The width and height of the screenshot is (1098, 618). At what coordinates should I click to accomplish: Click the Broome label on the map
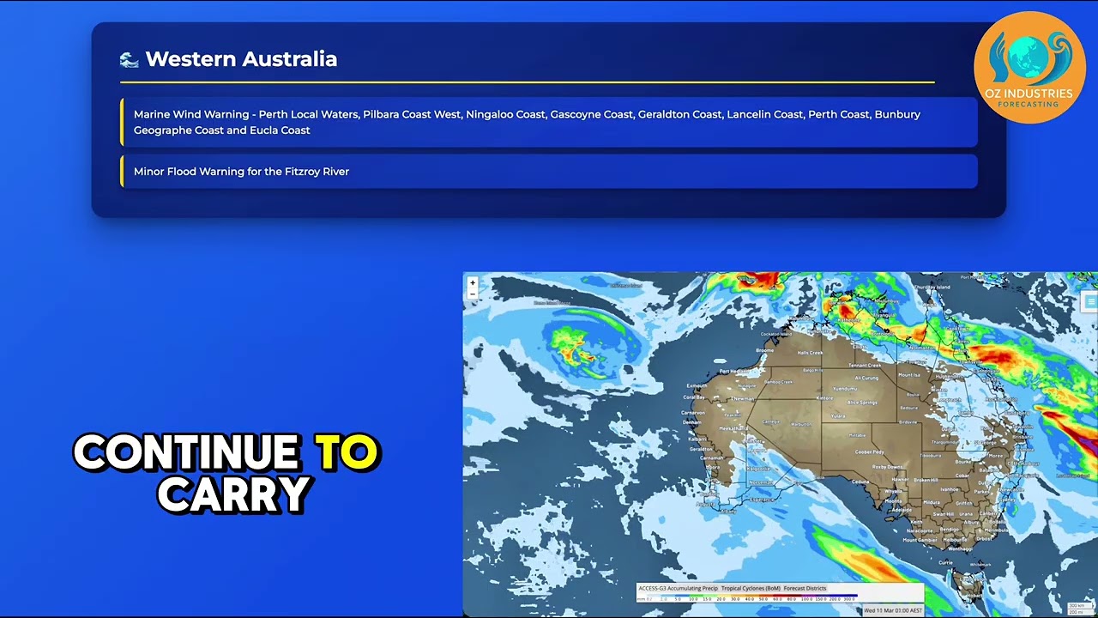click(x=764, y=351)
